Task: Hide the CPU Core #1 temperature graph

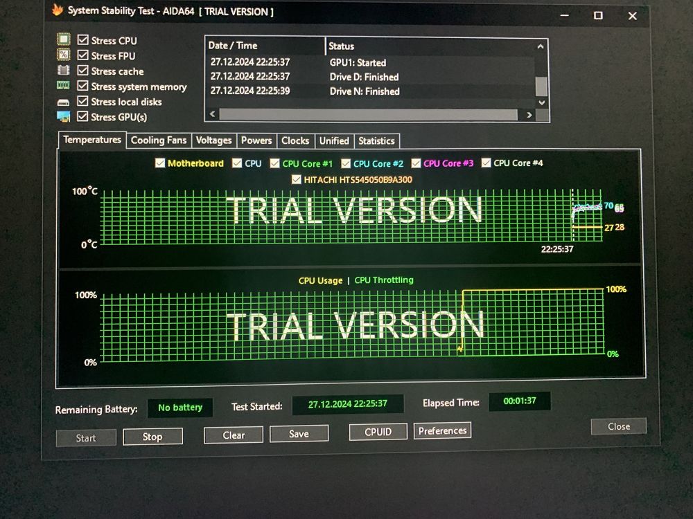Action: click(275, 164)
